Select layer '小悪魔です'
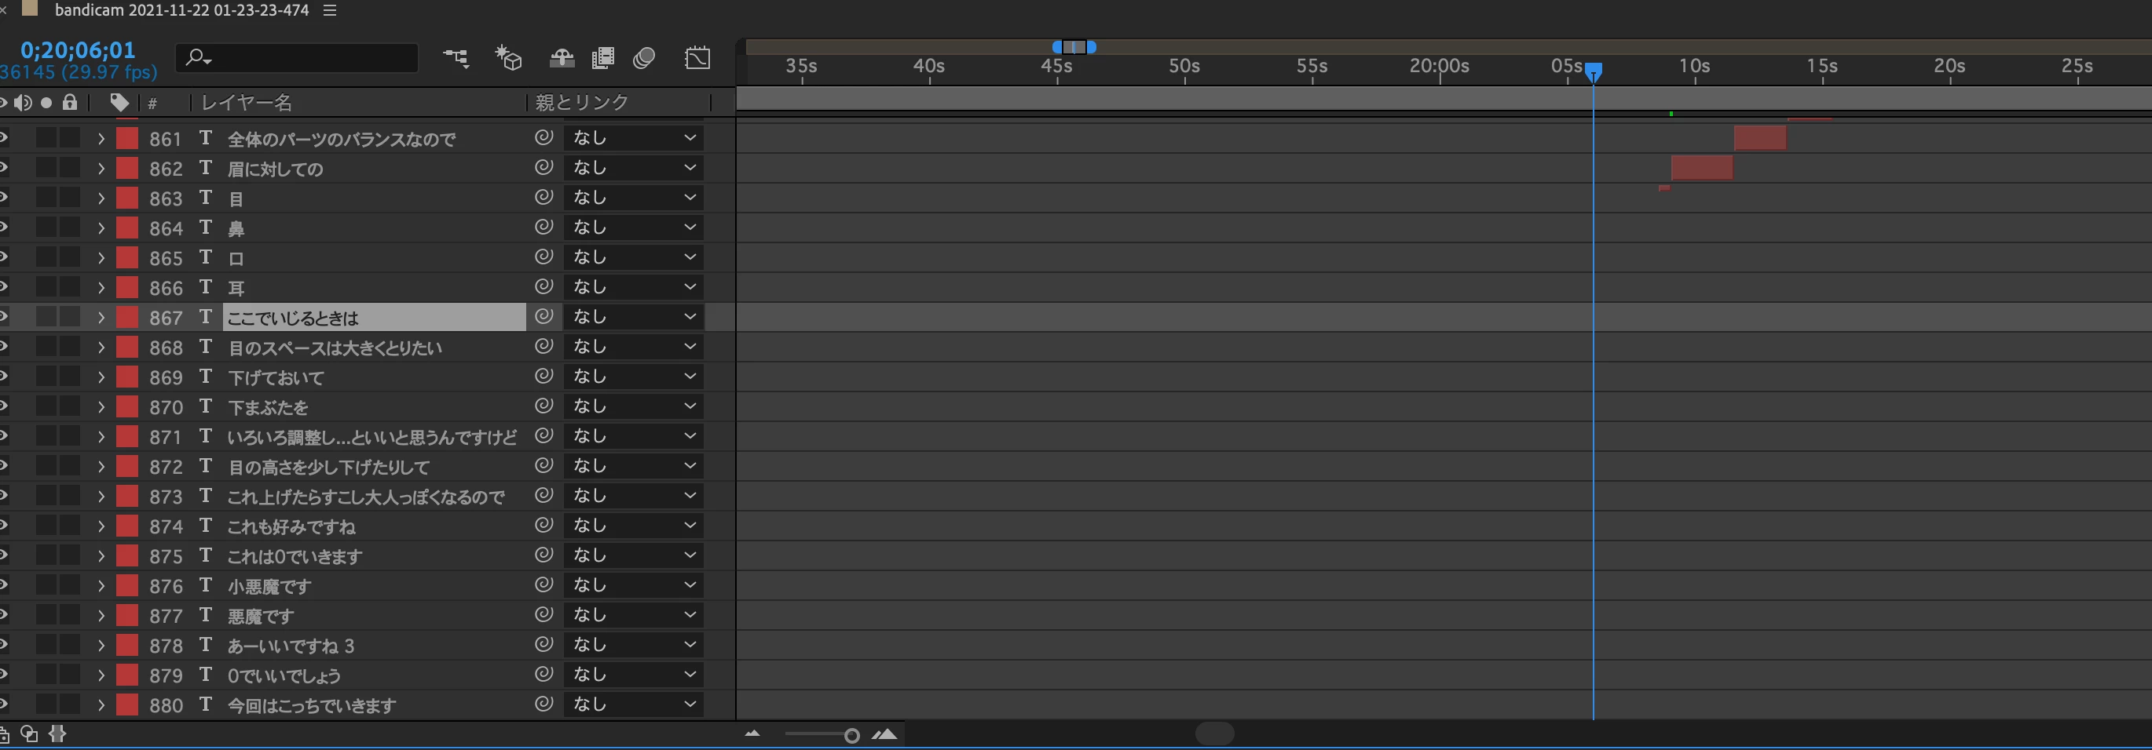This screenshot has height=750, width=2152. 269,587
